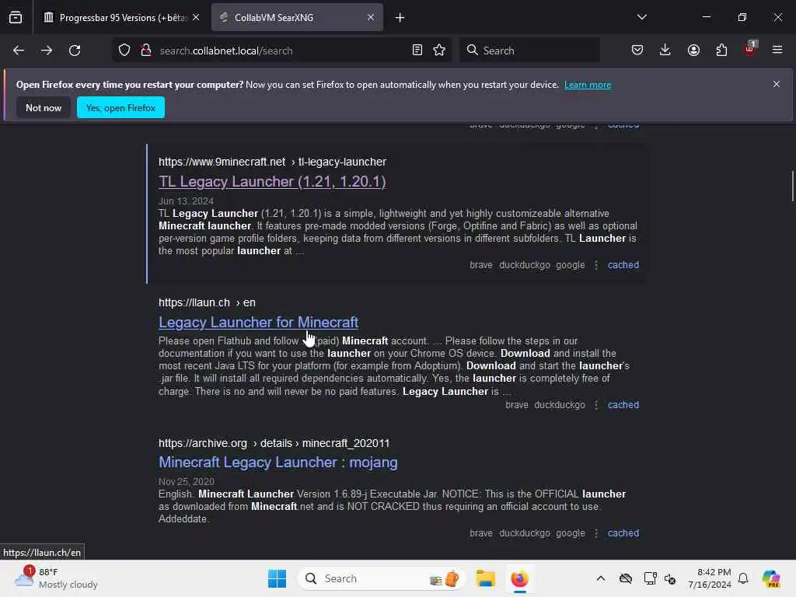This screenshot has height=597, width=796.
Task: Open File Explorer from the taskbar
Action: tap(485, 578)
